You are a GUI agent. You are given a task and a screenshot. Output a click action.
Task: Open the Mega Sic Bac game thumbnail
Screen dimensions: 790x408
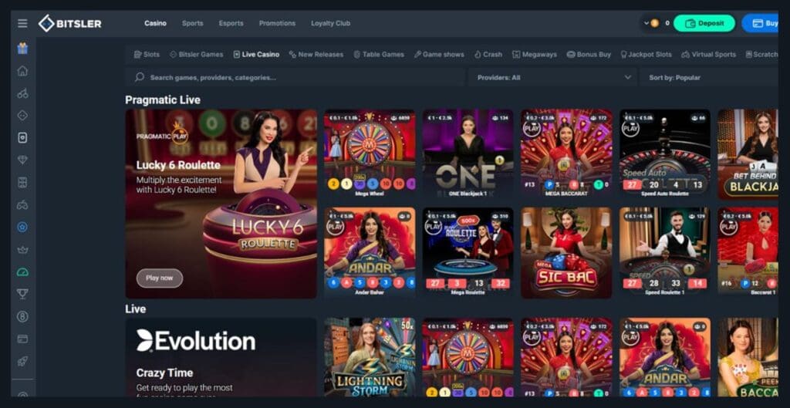566,252
